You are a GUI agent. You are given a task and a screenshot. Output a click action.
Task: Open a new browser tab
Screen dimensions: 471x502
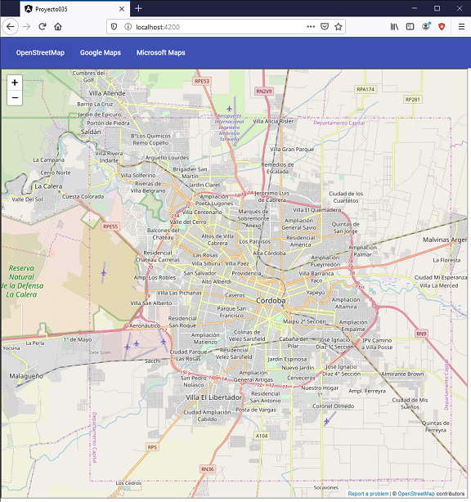click(x=138, y=8)
